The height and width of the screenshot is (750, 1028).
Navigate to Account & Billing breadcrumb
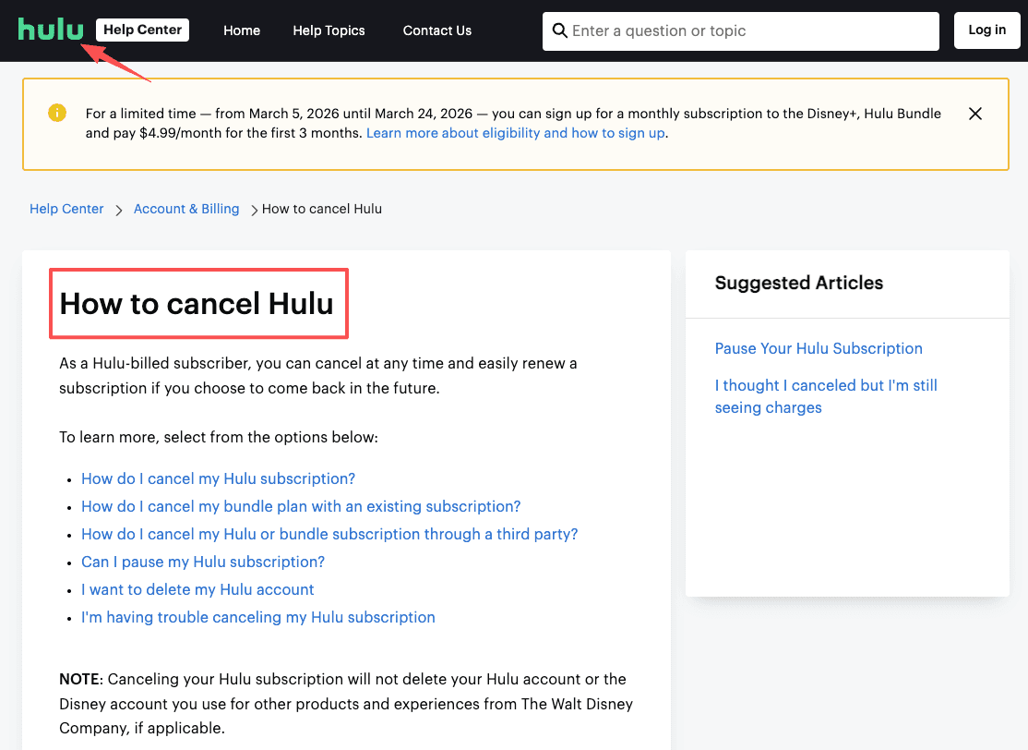click(185, 209)
